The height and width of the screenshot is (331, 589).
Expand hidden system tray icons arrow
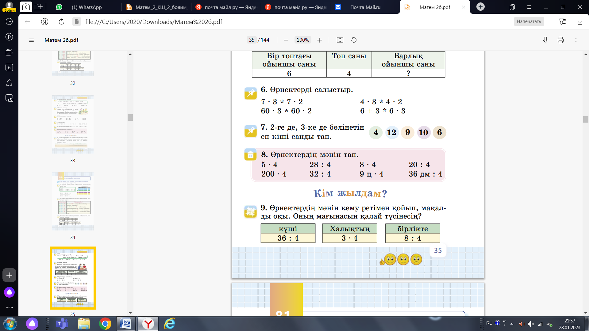click(x=512, y=324)
